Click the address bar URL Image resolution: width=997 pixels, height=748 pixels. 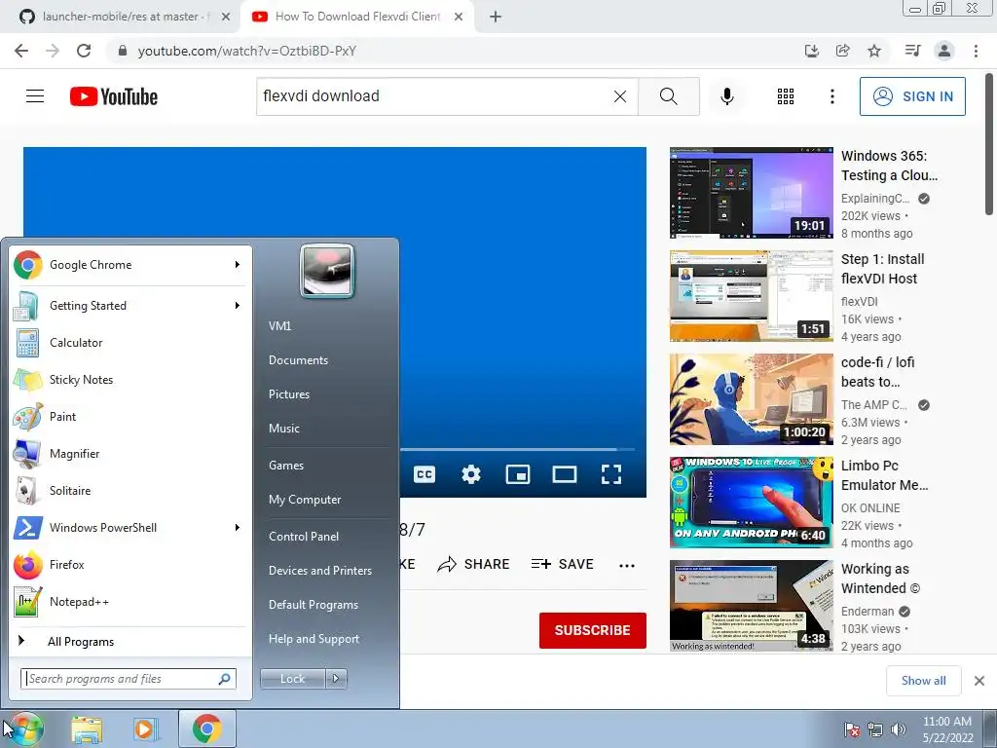pyautogui.click(x=246, y=51)
